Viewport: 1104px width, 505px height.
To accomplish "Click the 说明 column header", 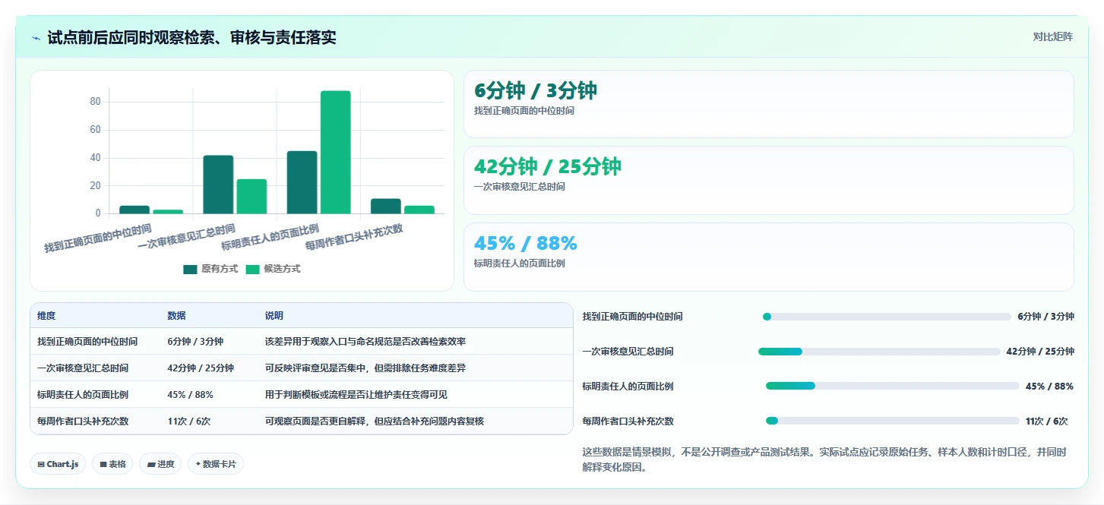I will coord(274,316).
